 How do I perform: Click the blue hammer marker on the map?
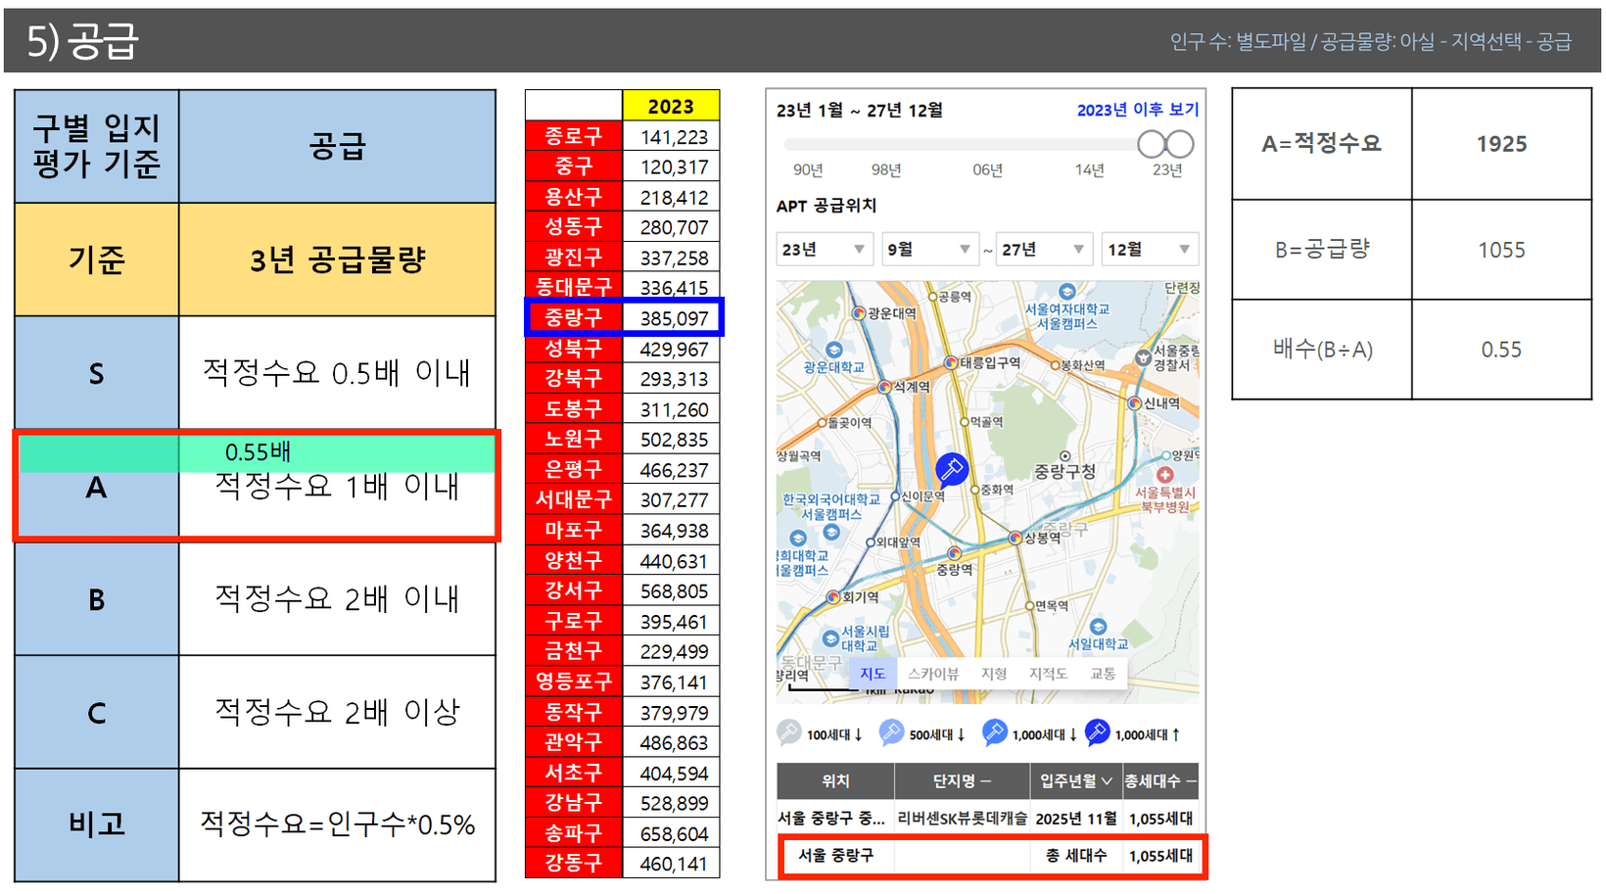951,469
